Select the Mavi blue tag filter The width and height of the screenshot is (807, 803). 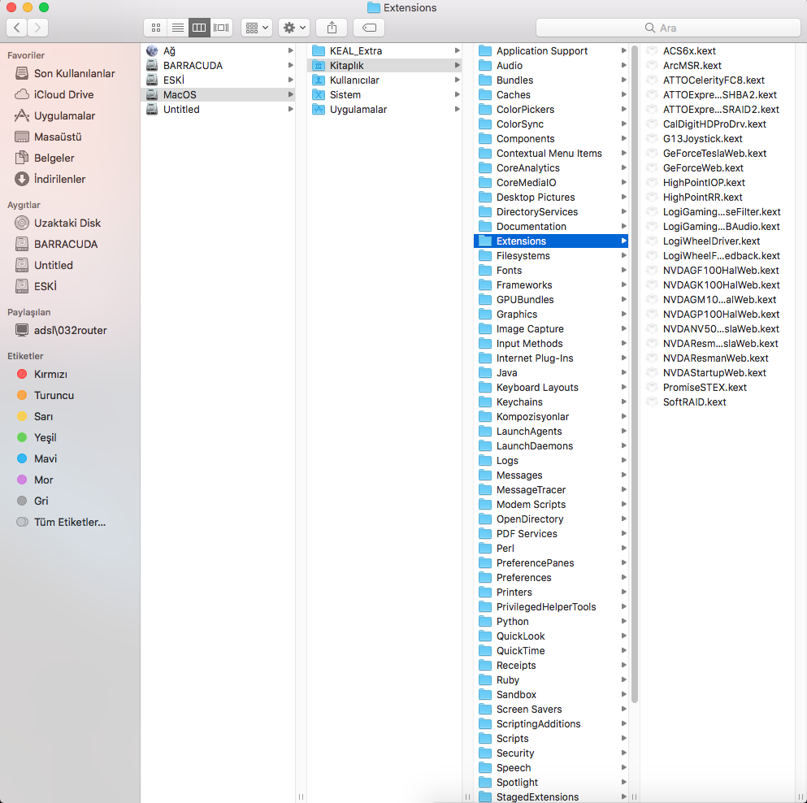46,458
